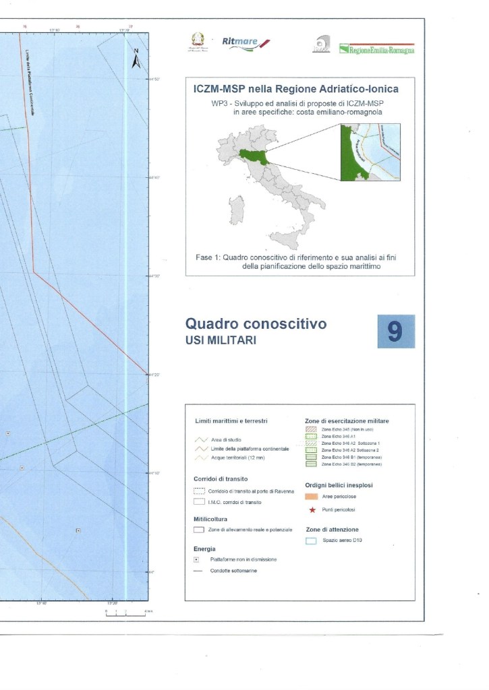Click the red star Punti pericolosi symbol
The height and width of the screenshot is (690, 489).
coord(312,510)
